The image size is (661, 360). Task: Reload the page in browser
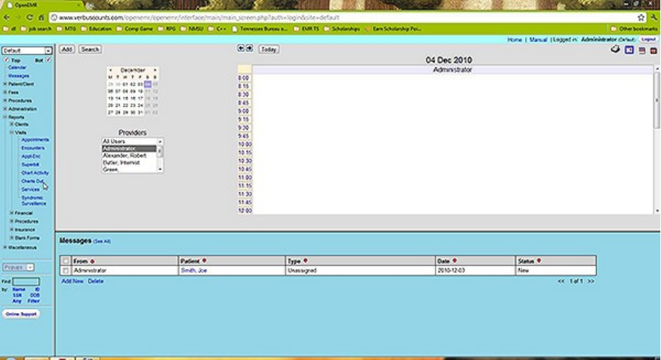click(30, 18)
